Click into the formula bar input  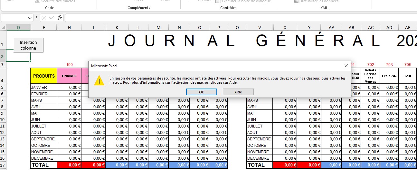point(238,18)
